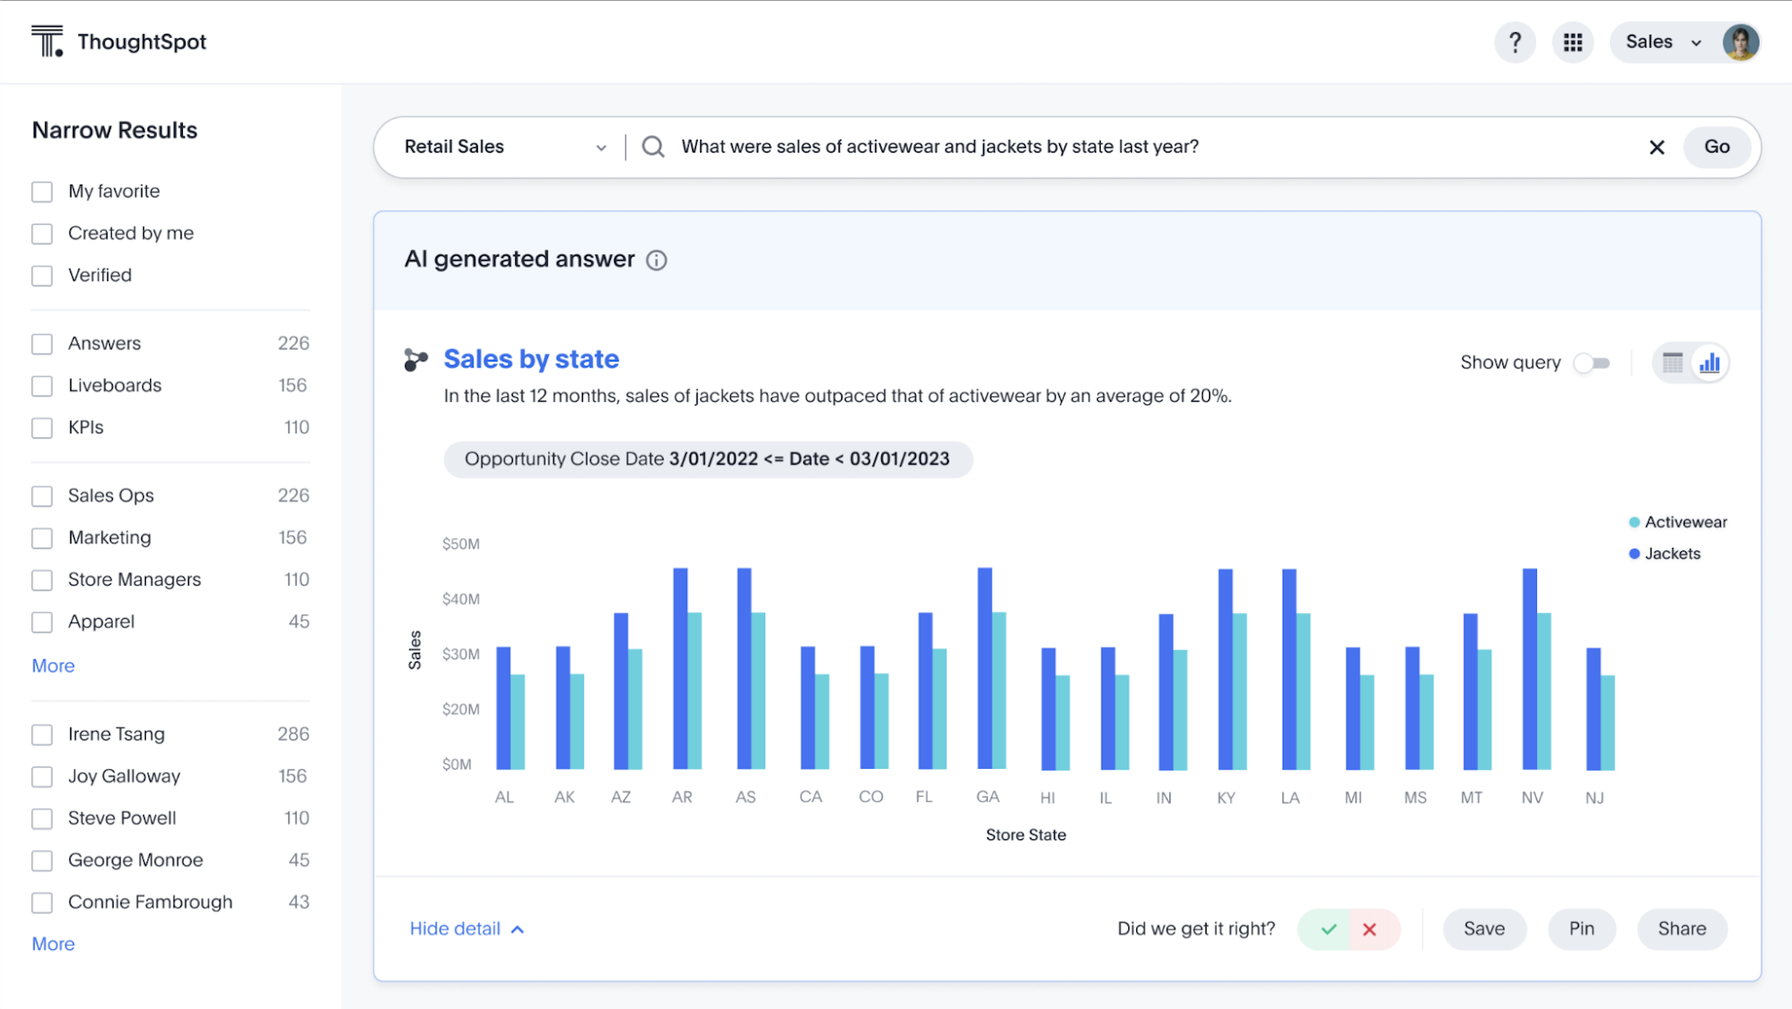Click the search magnifier icon
The image size is (1792, 1009).
tap(653, 147)
